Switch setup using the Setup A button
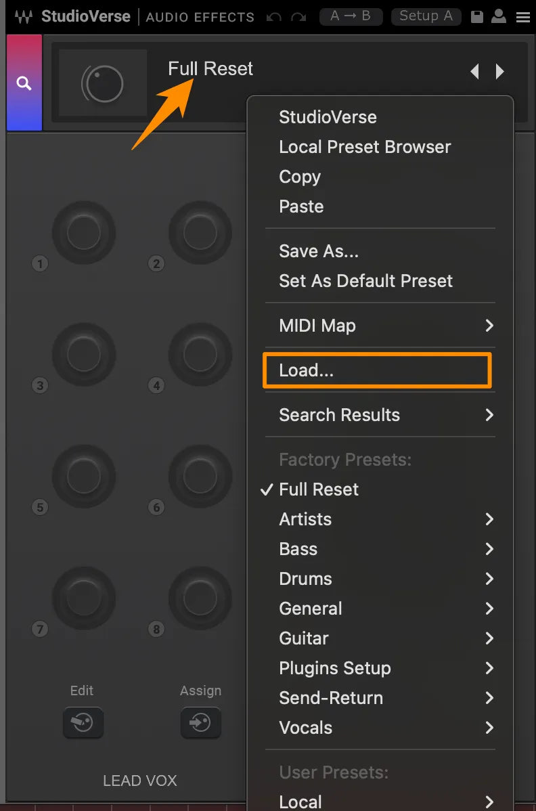 [x=426, y=16]
